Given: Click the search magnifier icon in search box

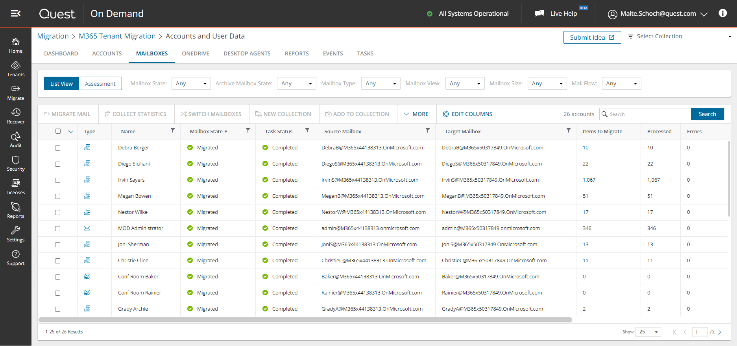Looking at the screenshot, I should [x=605, y=114].
